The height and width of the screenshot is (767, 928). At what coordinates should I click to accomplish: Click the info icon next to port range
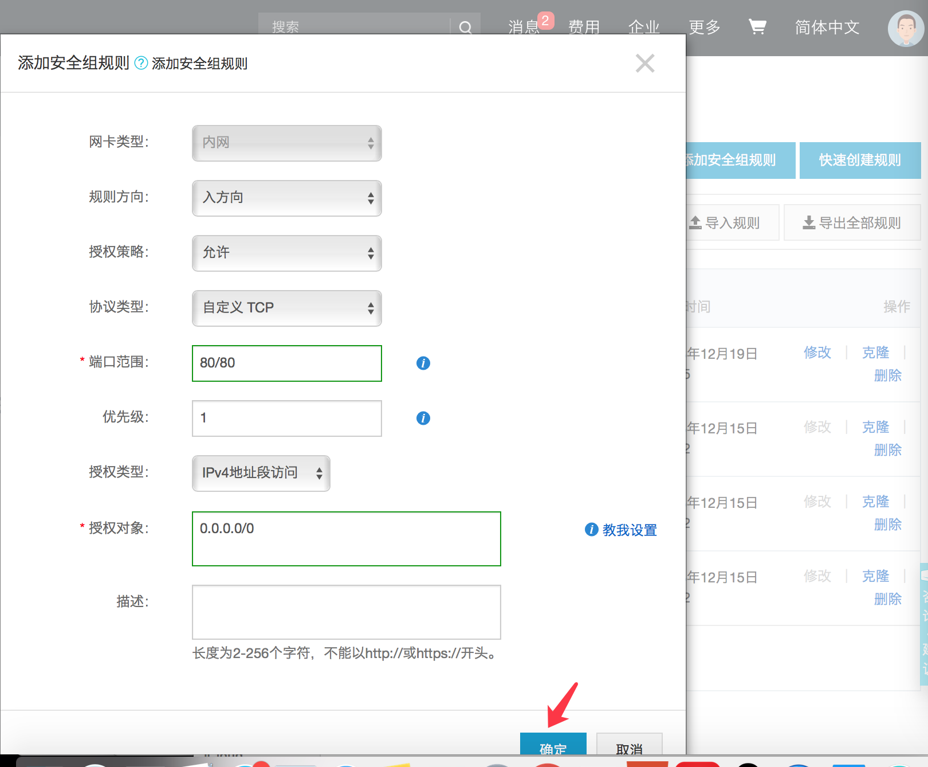click(423, 363)
